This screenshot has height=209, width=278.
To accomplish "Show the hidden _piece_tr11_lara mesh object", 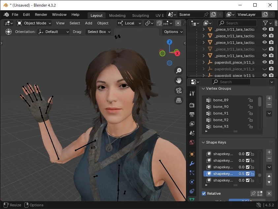I will [x=264, y=49].
